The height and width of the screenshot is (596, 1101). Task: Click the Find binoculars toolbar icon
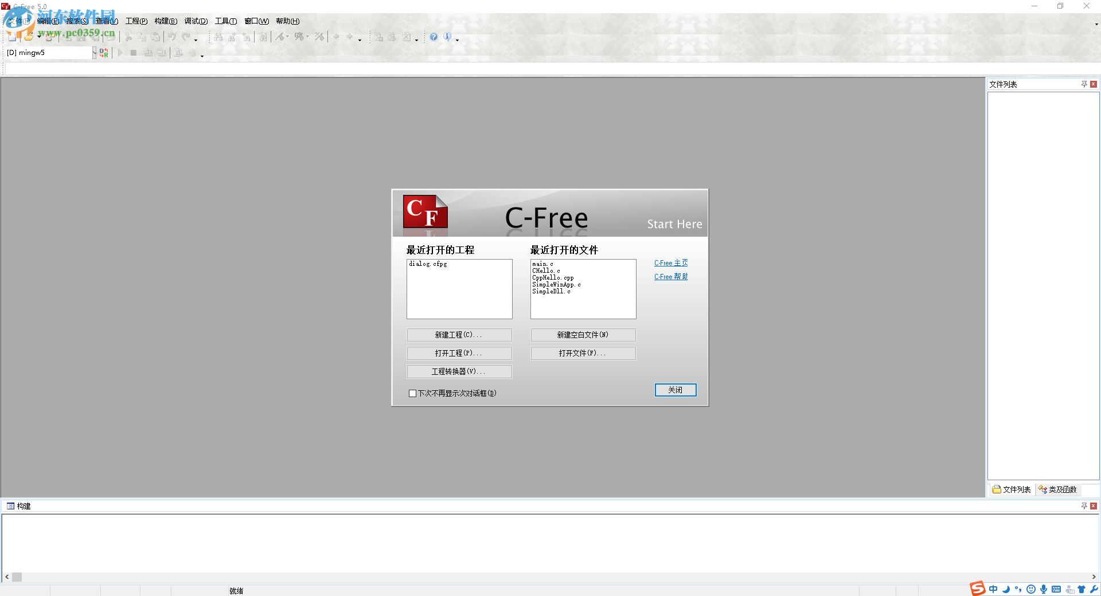click(217, 37)
